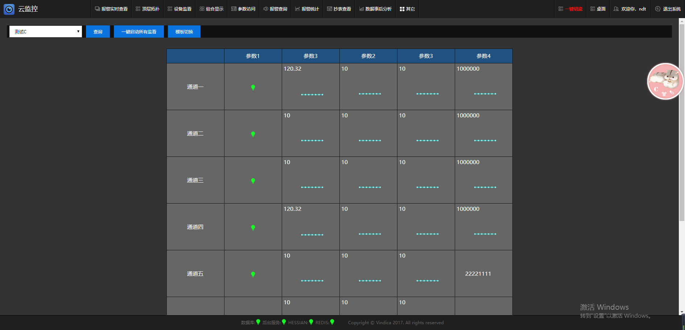Click 一键启动所有监看 button
This screenshot has width=685, height=330.
[139, 32]
